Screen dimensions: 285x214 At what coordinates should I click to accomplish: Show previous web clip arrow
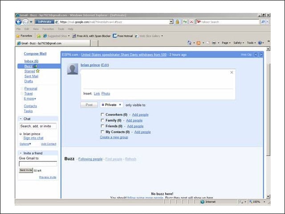pos(256,54)
